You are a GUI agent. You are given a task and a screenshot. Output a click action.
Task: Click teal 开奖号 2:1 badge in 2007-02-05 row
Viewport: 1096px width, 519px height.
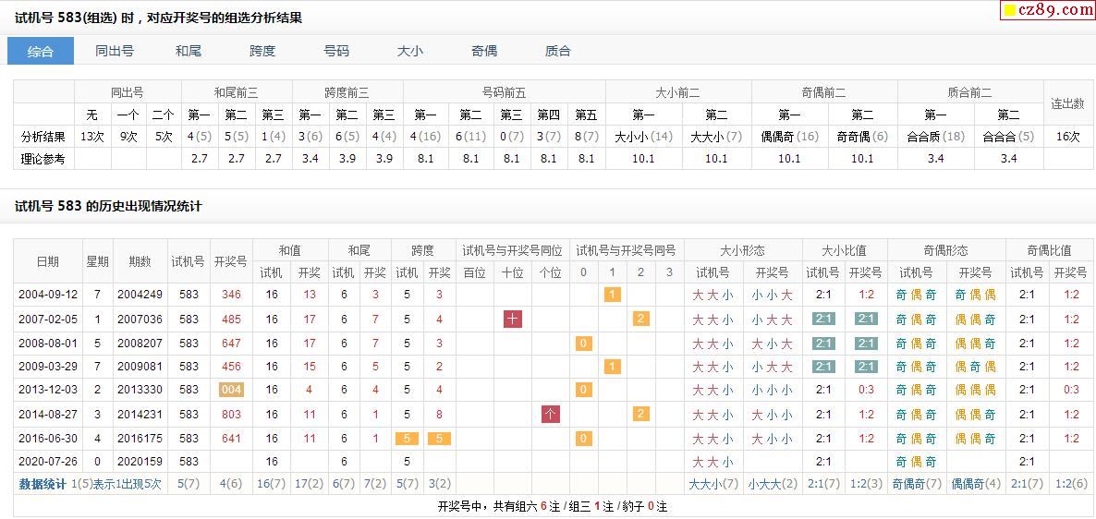(866, 320)
